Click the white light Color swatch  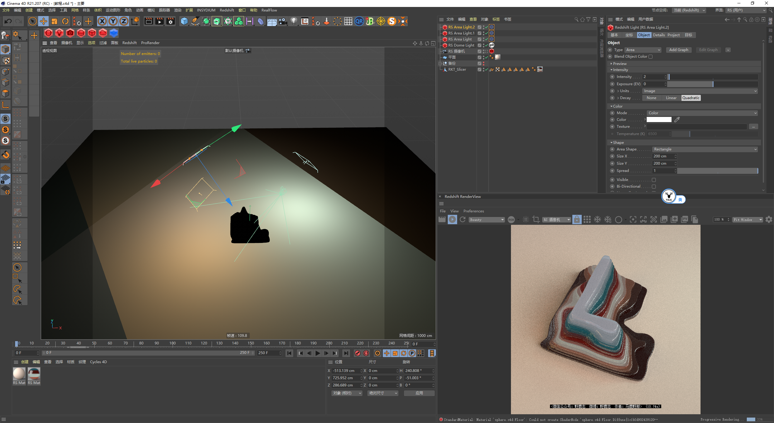(659, 120)
